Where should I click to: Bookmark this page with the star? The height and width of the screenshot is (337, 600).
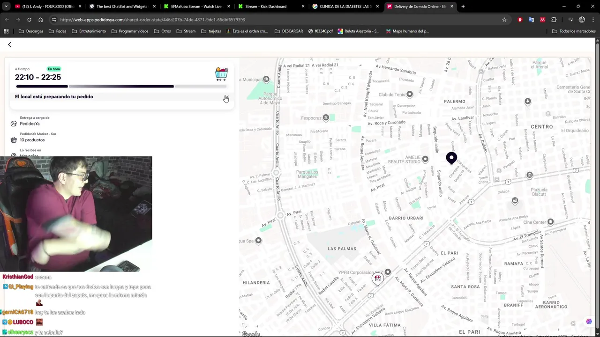pos(504,20)
